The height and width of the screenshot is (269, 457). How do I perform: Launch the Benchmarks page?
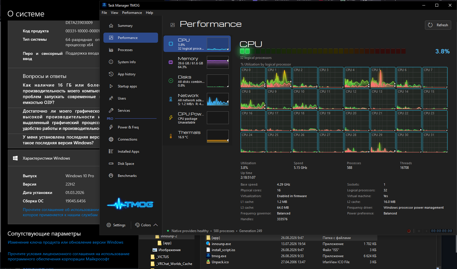(x=131, y=176)
